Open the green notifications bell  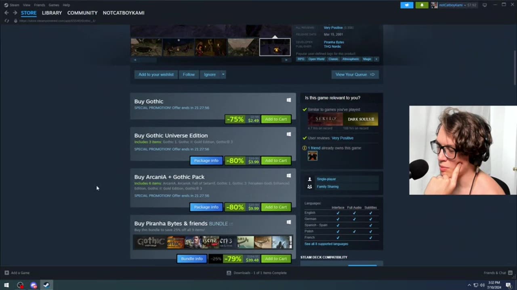coord(422,5)
